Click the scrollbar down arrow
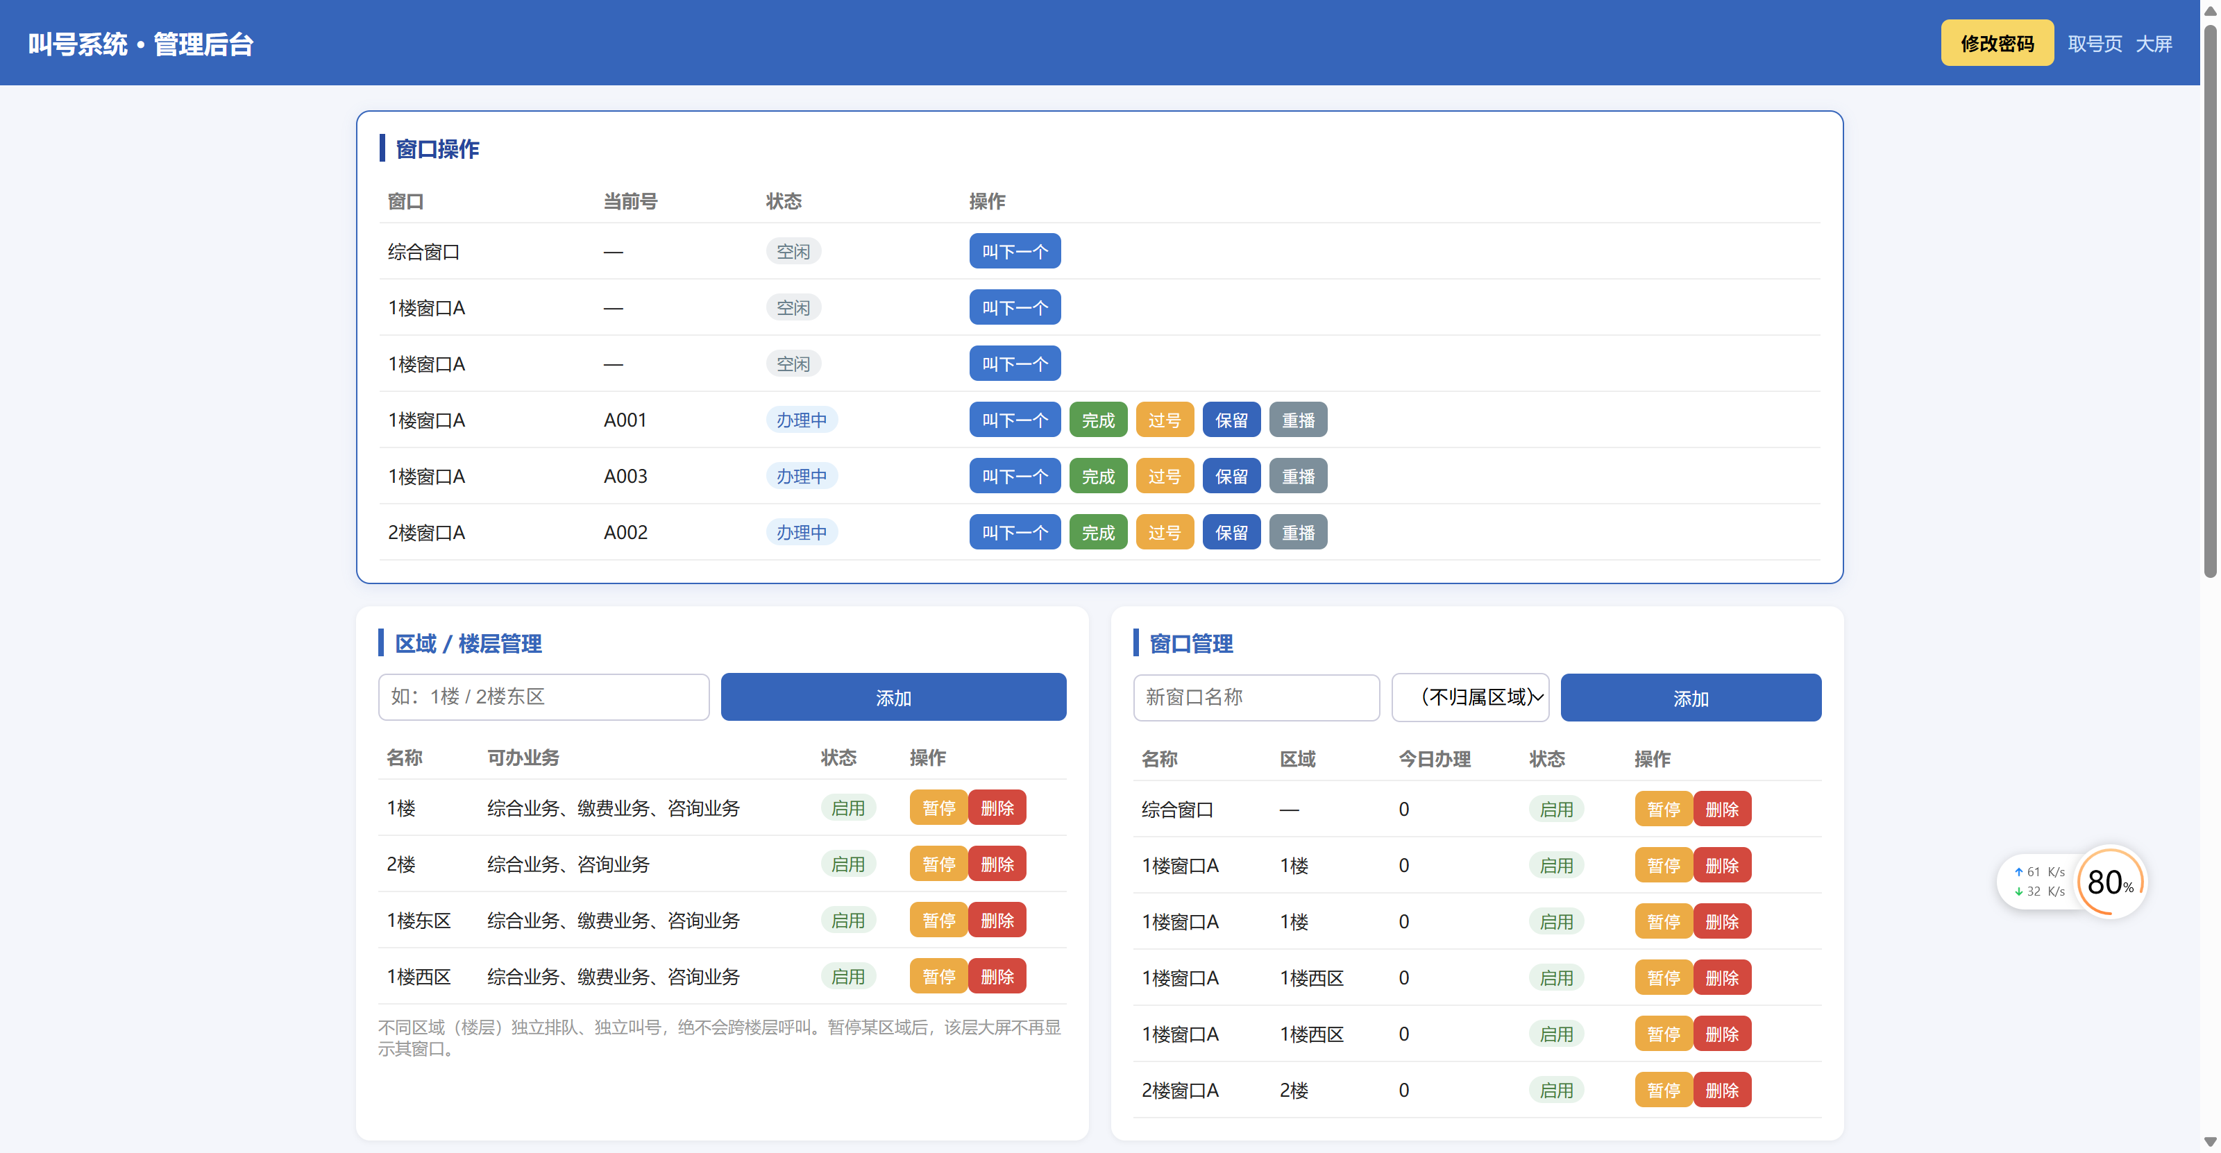 [2210, 1143]
